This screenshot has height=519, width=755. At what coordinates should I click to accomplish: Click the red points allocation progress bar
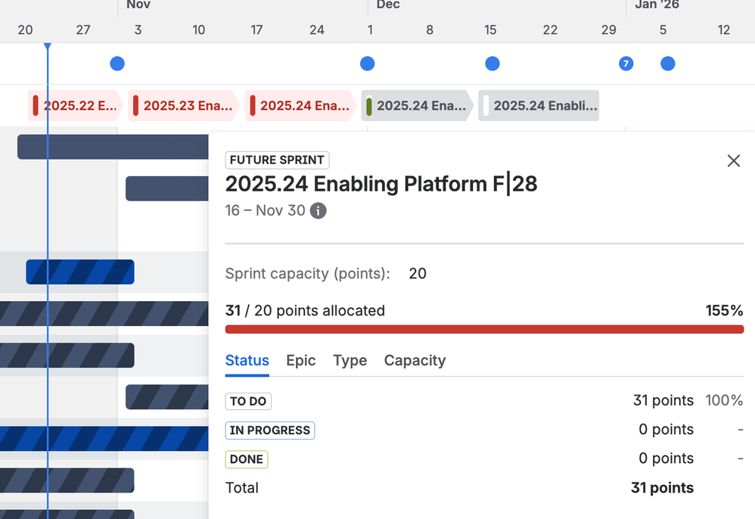[x=484, y=329]
